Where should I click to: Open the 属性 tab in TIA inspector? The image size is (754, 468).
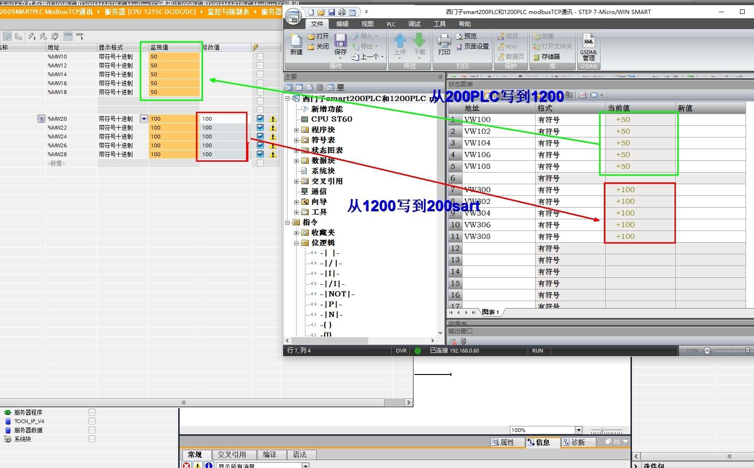click(x=507, y=442)
